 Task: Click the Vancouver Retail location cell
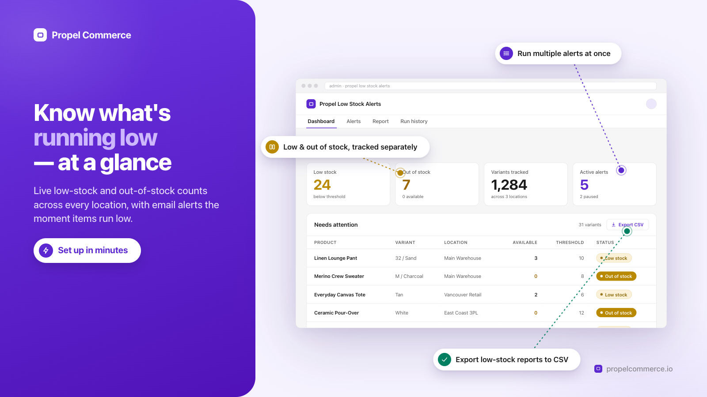pos(463,295)
